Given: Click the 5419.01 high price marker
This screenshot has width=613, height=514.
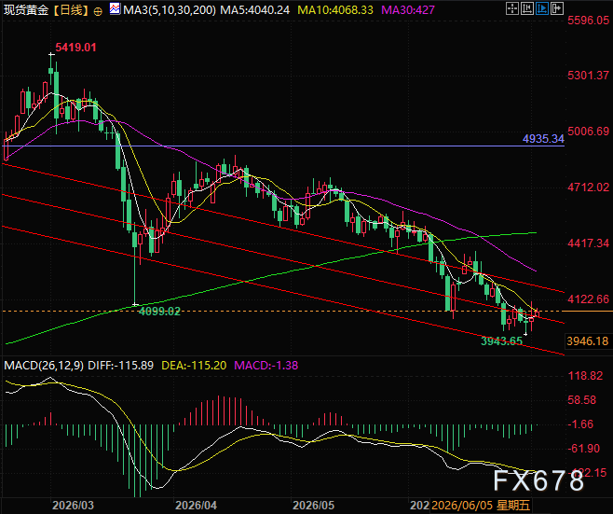Looking at the screenshot, I should pyautogui.click(x=75, y=48).
